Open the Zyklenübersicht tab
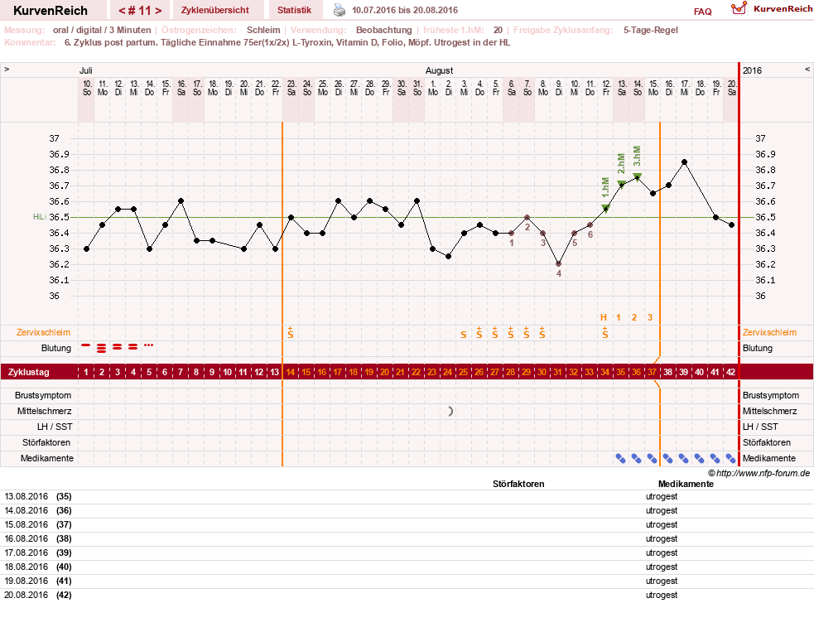This screenshot has height=632, width=814. point(215,10)
